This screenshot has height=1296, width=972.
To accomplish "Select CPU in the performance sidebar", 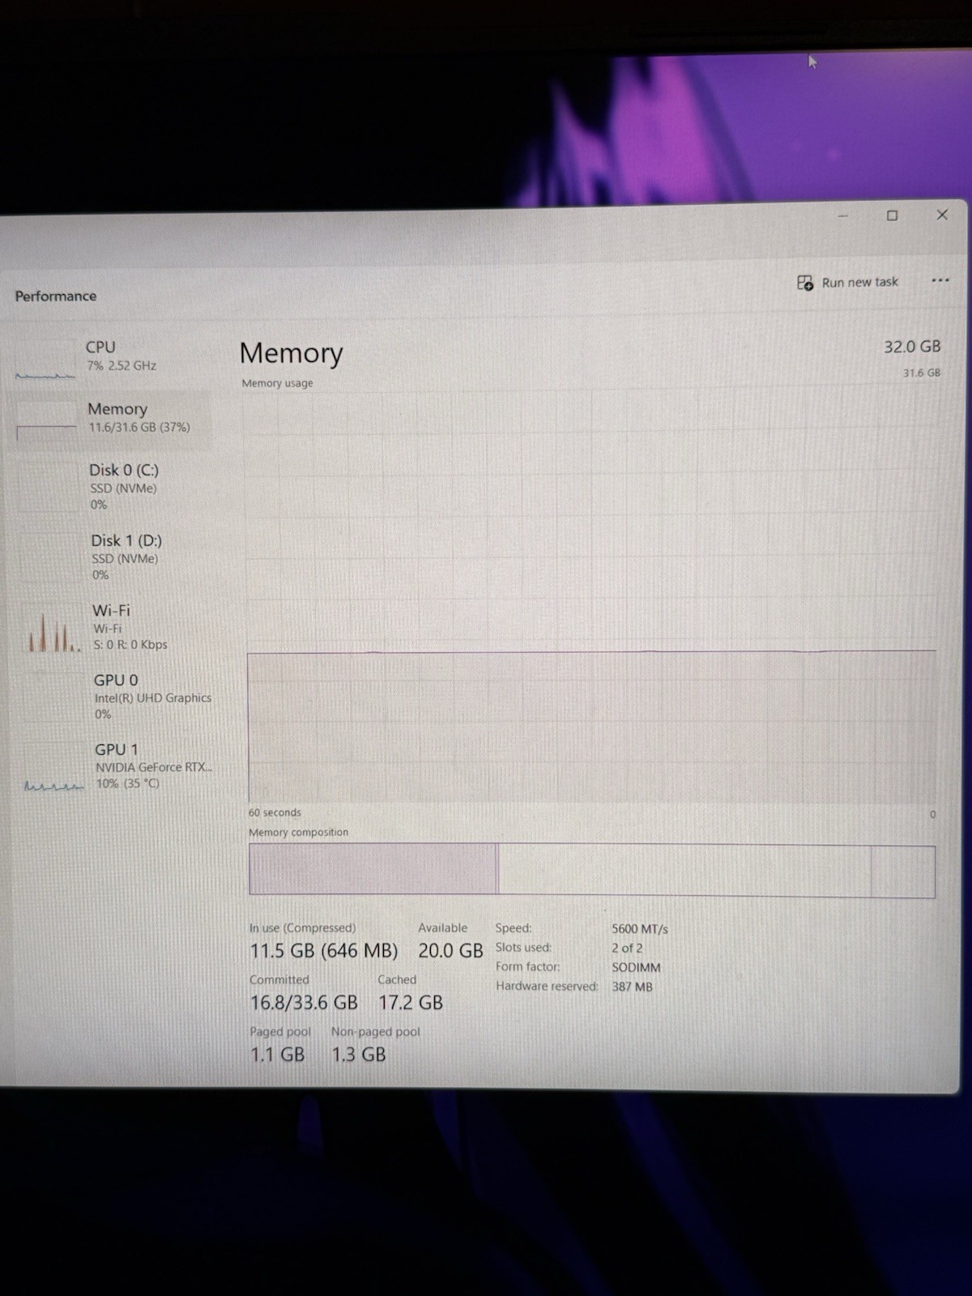I will tap(111, 356).
